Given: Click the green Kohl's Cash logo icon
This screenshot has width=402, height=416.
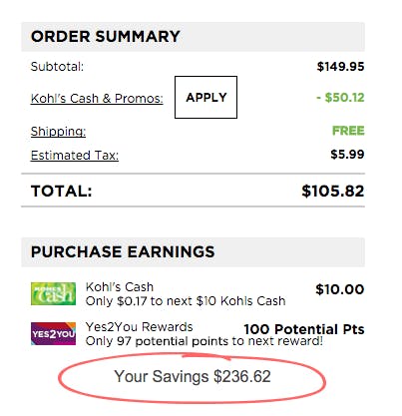Looking at the screenshot, I should [53, 294].
